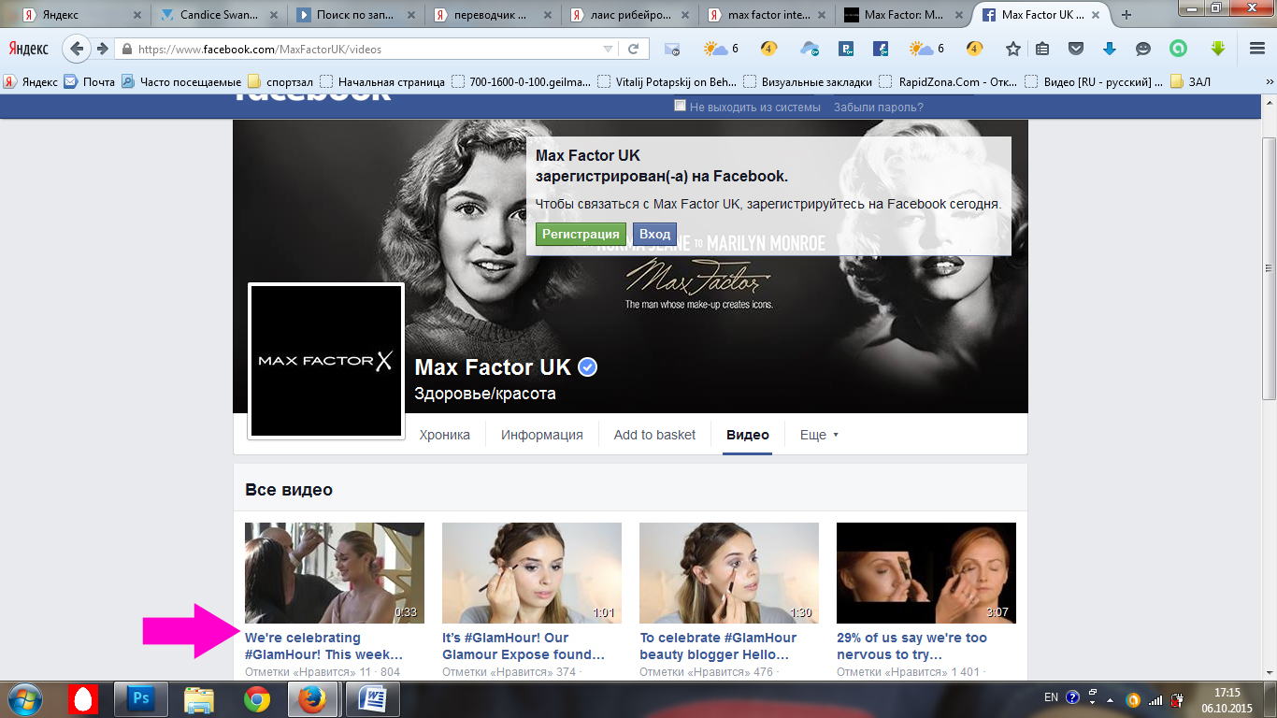
Task: Bookmark this page with the star icon
Action: click(1013, 49)
